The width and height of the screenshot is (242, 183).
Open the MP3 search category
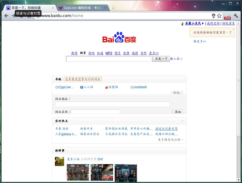[109, 53]
